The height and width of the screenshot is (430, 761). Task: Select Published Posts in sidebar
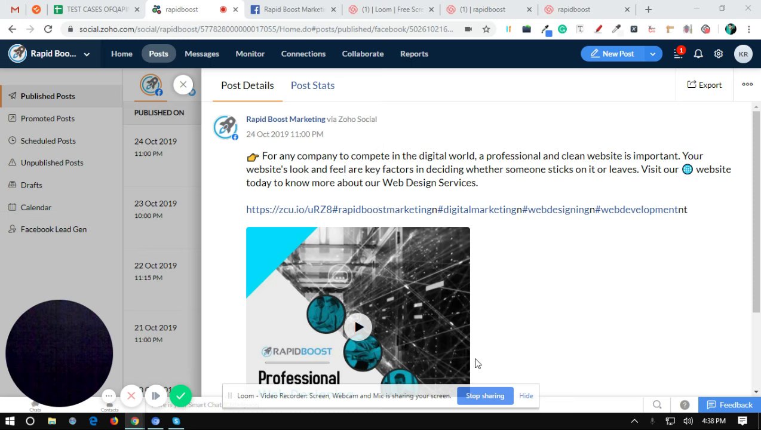[61, 96]
